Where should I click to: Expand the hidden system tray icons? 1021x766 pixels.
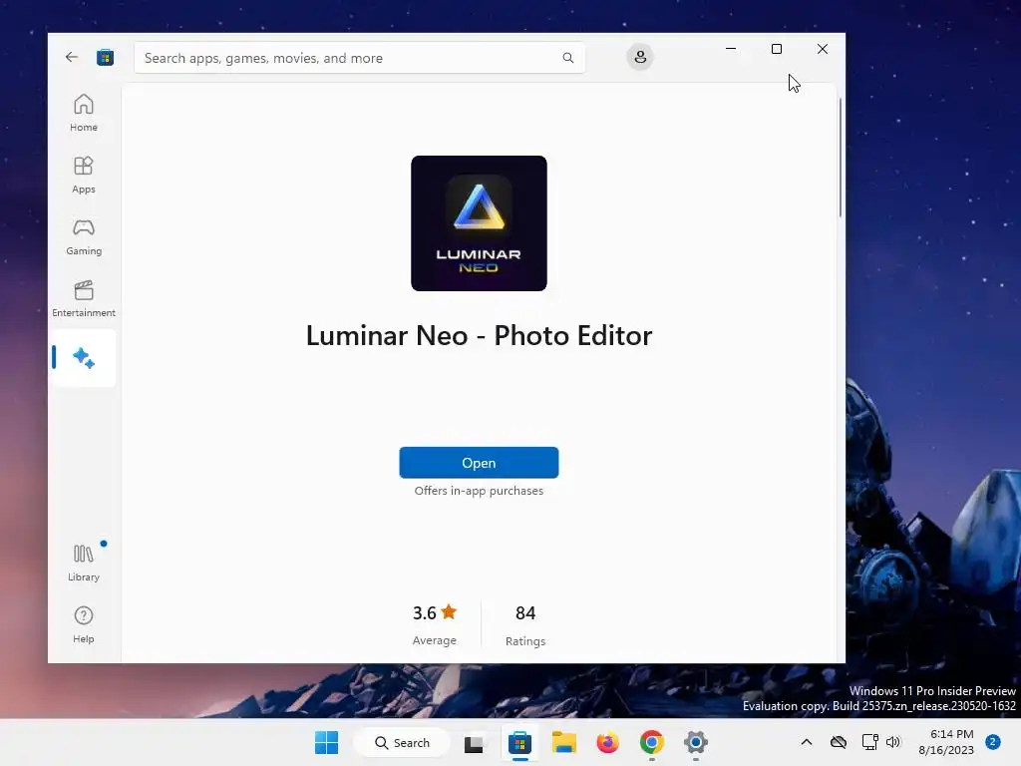pos(806,742)
